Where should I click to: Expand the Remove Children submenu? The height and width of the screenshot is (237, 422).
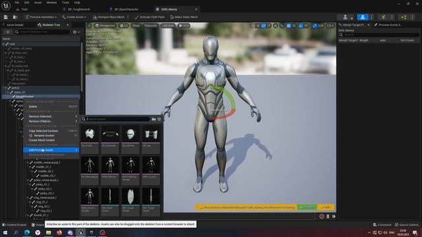pos(51,121)
